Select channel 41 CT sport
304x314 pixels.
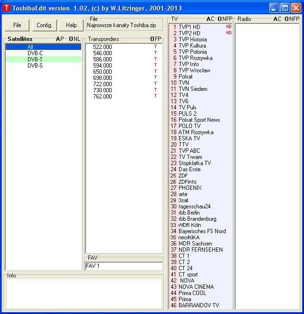[x=200, y=275]
